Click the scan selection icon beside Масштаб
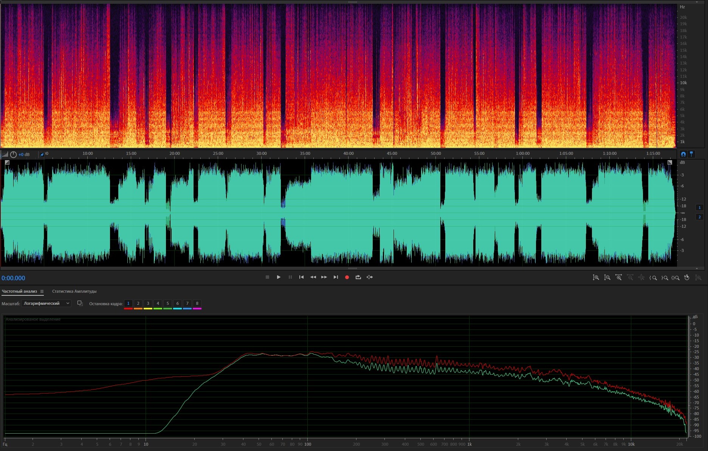This screenshot has height=451, width=708. (x=80, y=303)
